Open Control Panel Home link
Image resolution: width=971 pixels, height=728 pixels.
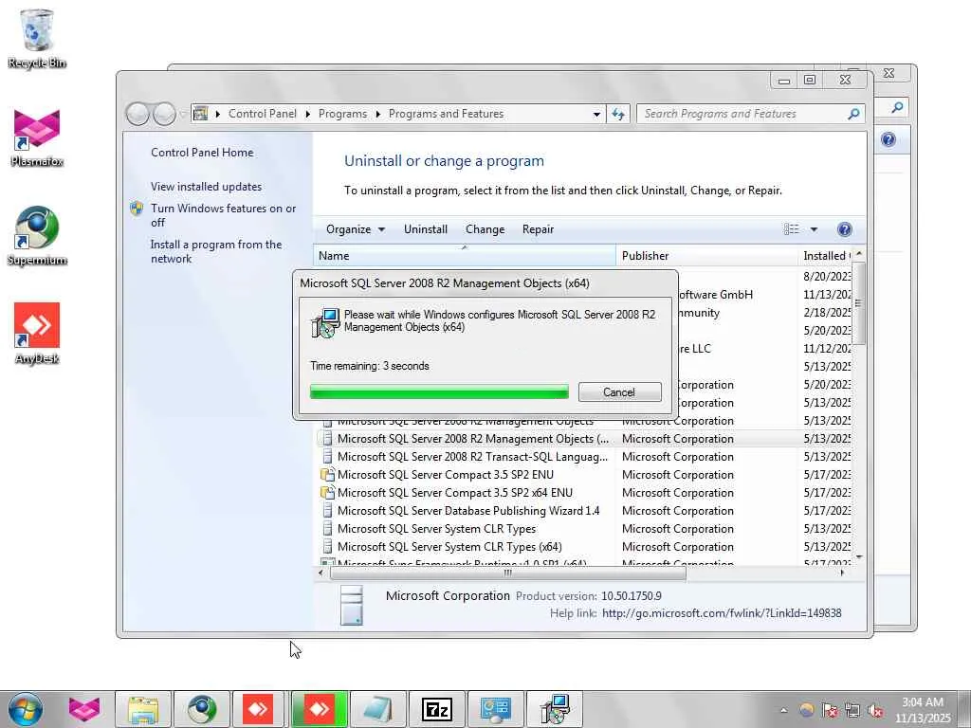coord(202,153)
